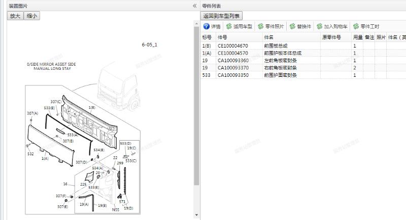Click the 放大 zoom-in button
The image size is (406, 220).
[15, 16]
